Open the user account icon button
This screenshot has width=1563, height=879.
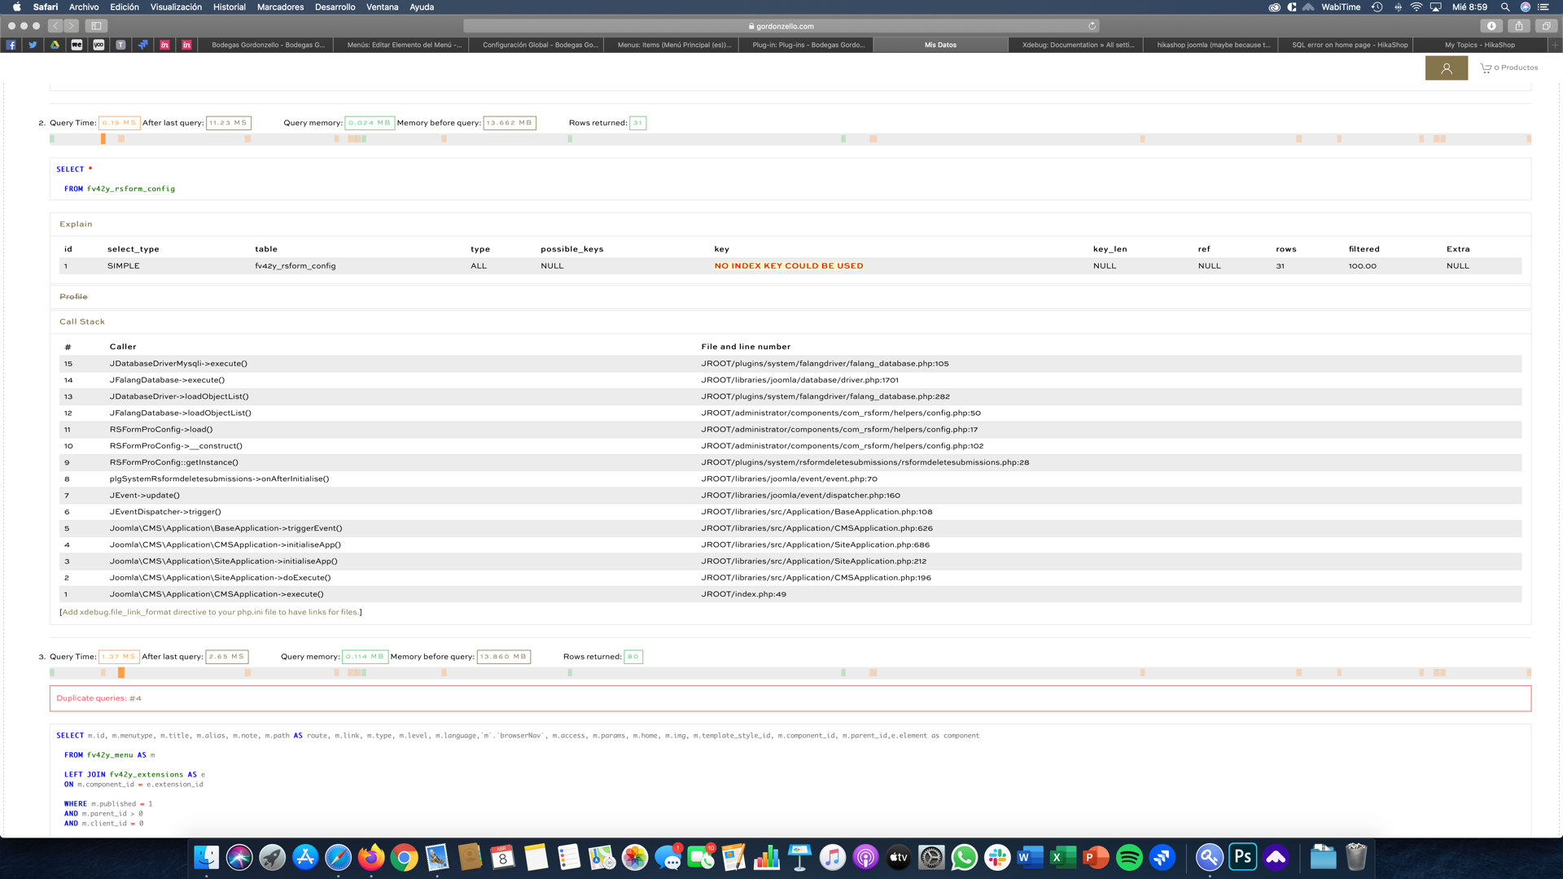(x=1446, y=68)
